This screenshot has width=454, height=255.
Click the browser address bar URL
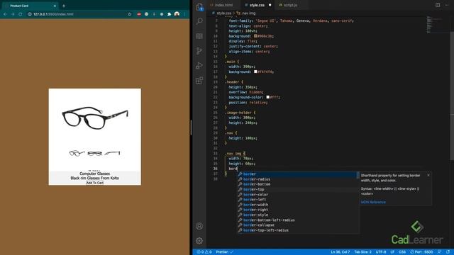click(x=53, y=14)
